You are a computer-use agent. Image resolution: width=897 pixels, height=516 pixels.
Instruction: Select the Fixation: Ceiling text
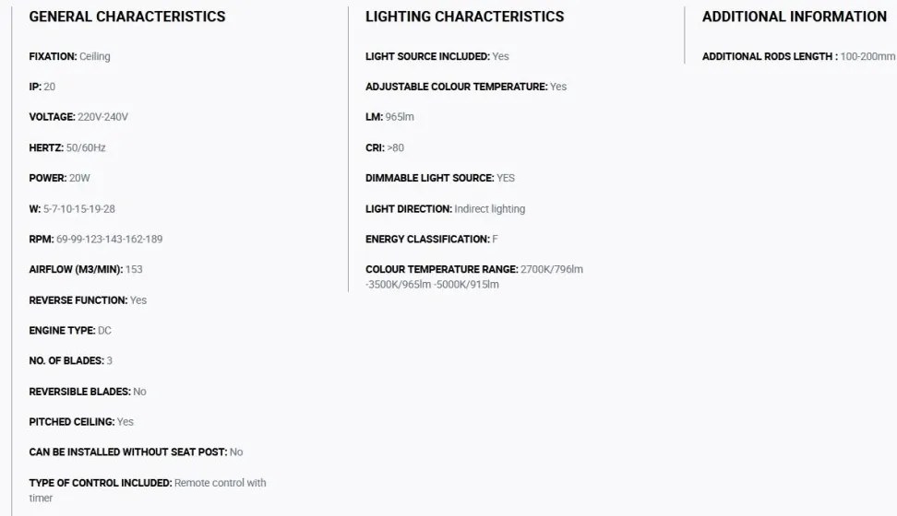point(70,56)
